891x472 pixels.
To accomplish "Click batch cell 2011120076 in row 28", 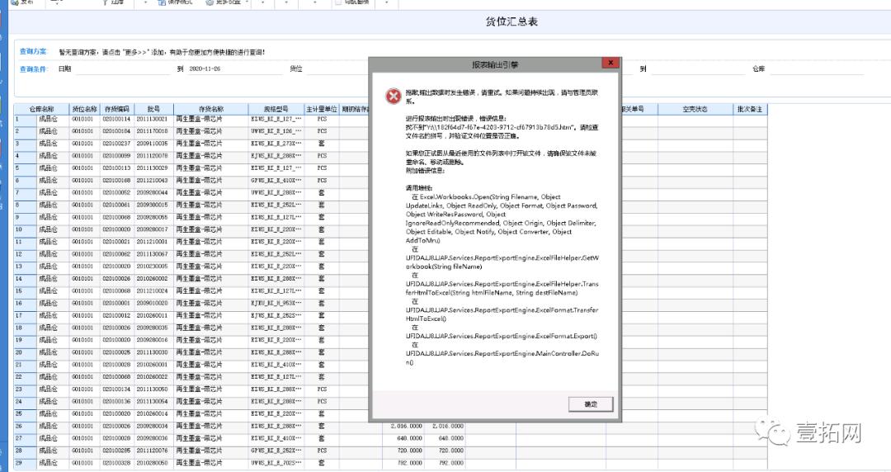I will point(153,451).
